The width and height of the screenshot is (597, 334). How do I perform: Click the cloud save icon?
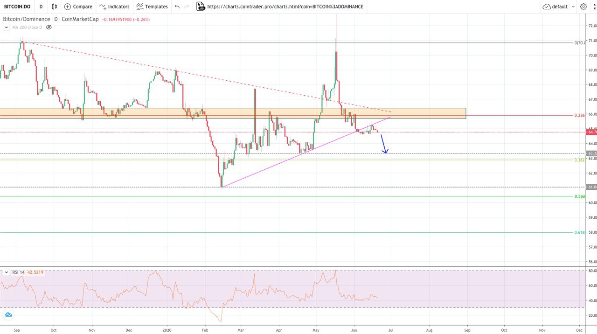tap(547, 7)
